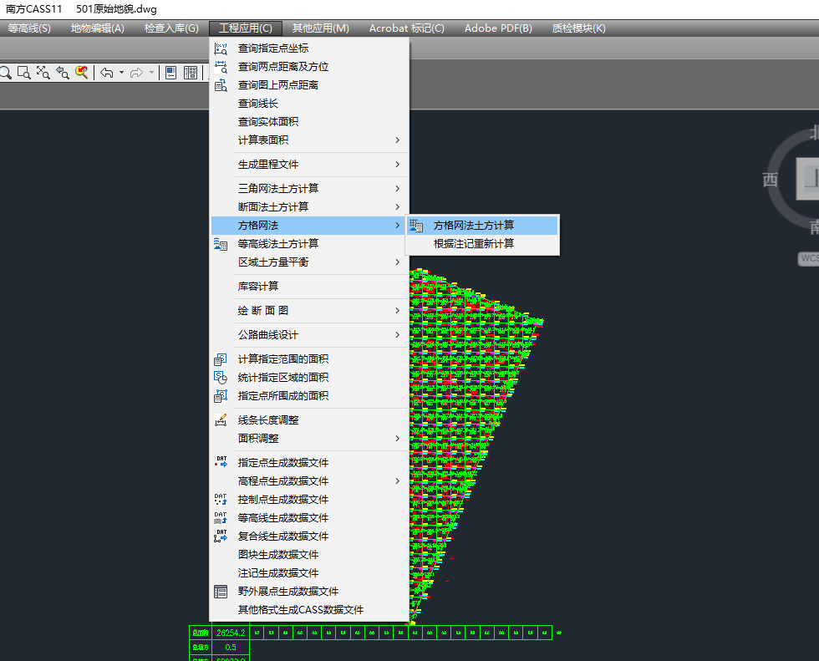Expand the 高程点生成数据文件 submenu
The image size is (819, 661).
pos(397,481)
